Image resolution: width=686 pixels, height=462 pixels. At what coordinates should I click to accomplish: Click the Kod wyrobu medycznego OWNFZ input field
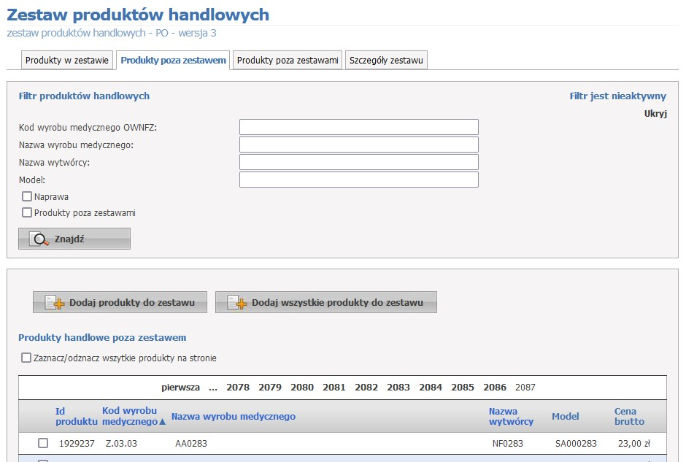point(358,127)
